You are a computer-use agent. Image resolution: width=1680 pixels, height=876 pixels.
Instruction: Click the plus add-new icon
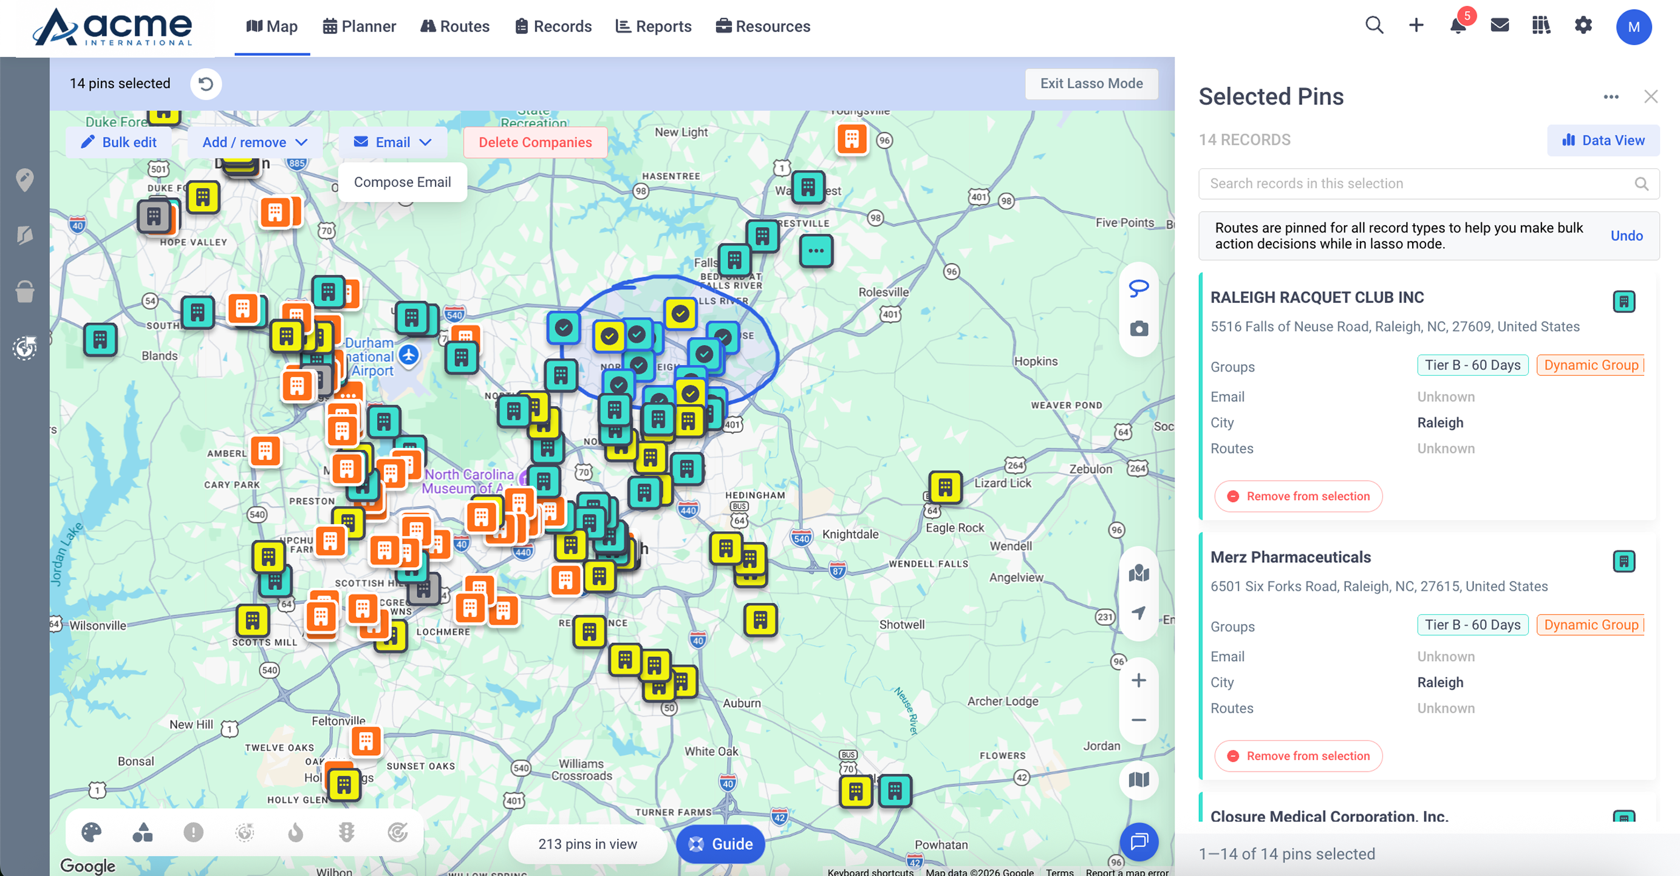pyautogui.click(x=1416, y=26)
